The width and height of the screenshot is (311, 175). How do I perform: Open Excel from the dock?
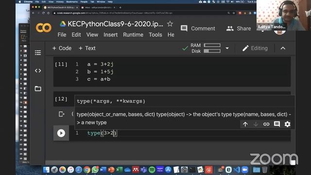click(120, 170)
